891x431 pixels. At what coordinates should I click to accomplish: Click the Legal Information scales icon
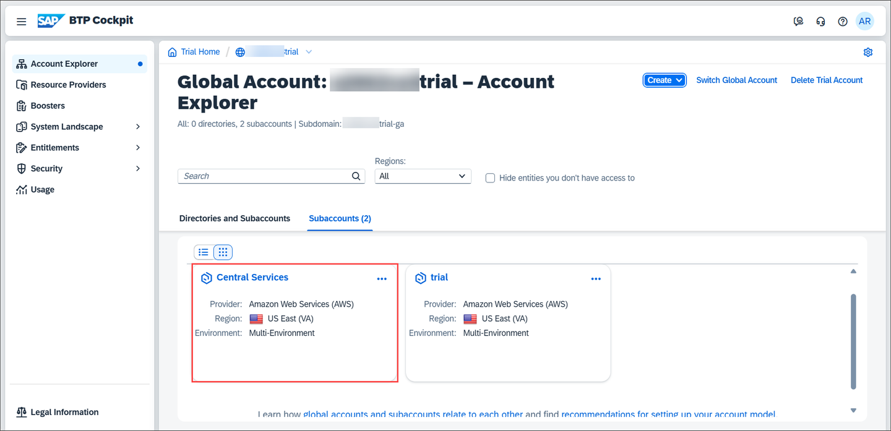(x=21, y=412)
